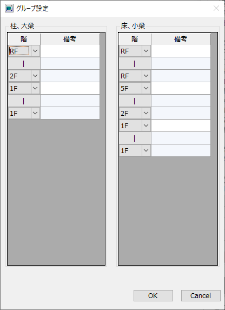
Task: Click the 階 column header in 柱、大梁 table
Action: coord(24,39)
